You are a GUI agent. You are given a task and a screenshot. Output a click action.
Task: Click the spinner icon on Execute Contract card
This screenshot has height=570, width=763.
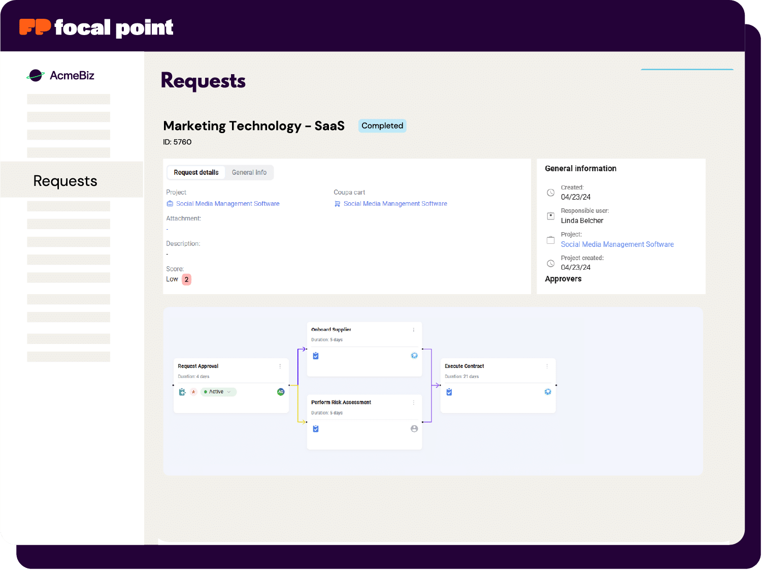[548, 392]
